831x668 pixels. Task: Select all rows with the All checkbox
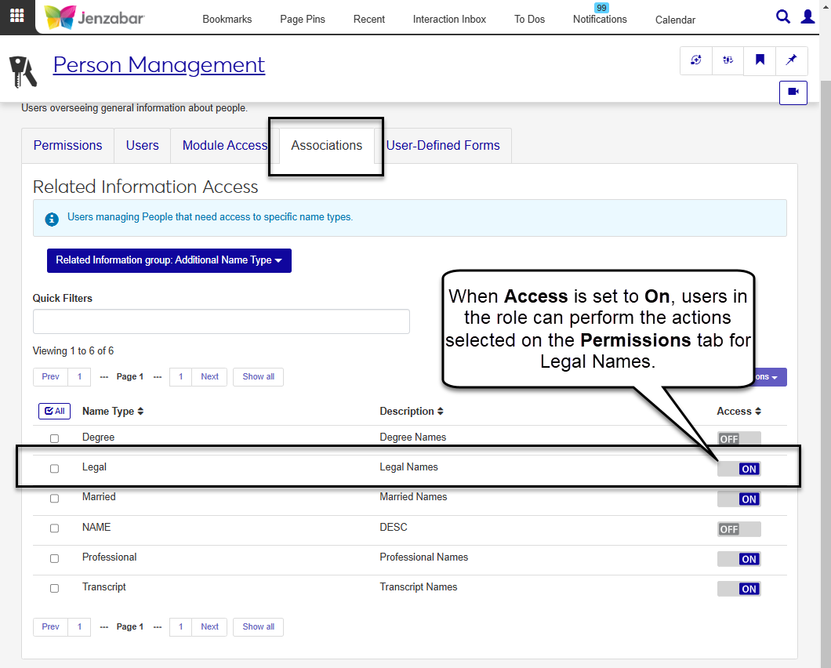54,411
